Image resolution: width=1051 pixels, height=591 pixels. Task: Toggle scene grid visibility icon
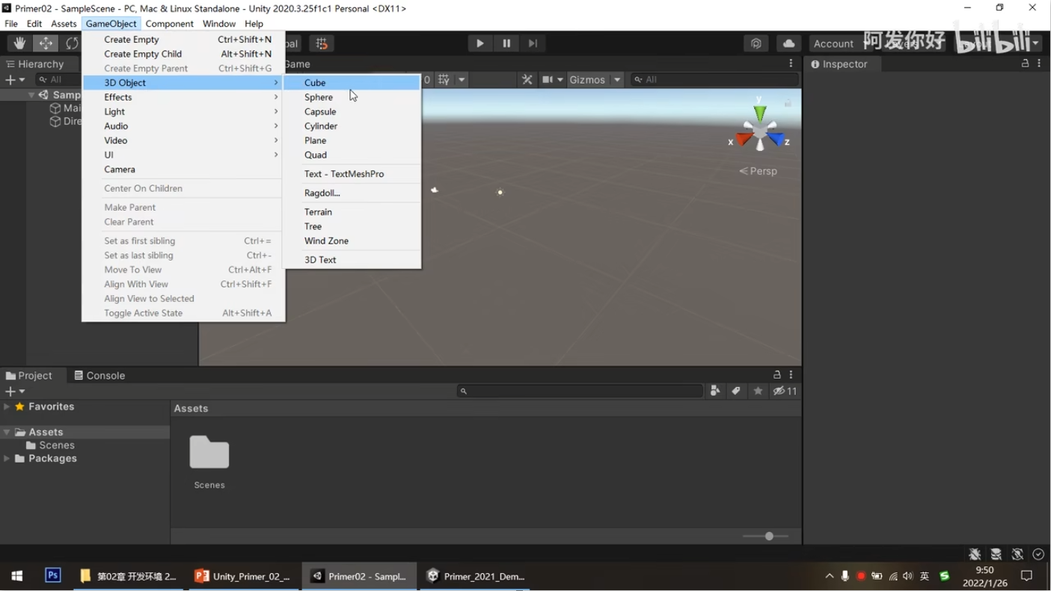click(x=444, y=79)
